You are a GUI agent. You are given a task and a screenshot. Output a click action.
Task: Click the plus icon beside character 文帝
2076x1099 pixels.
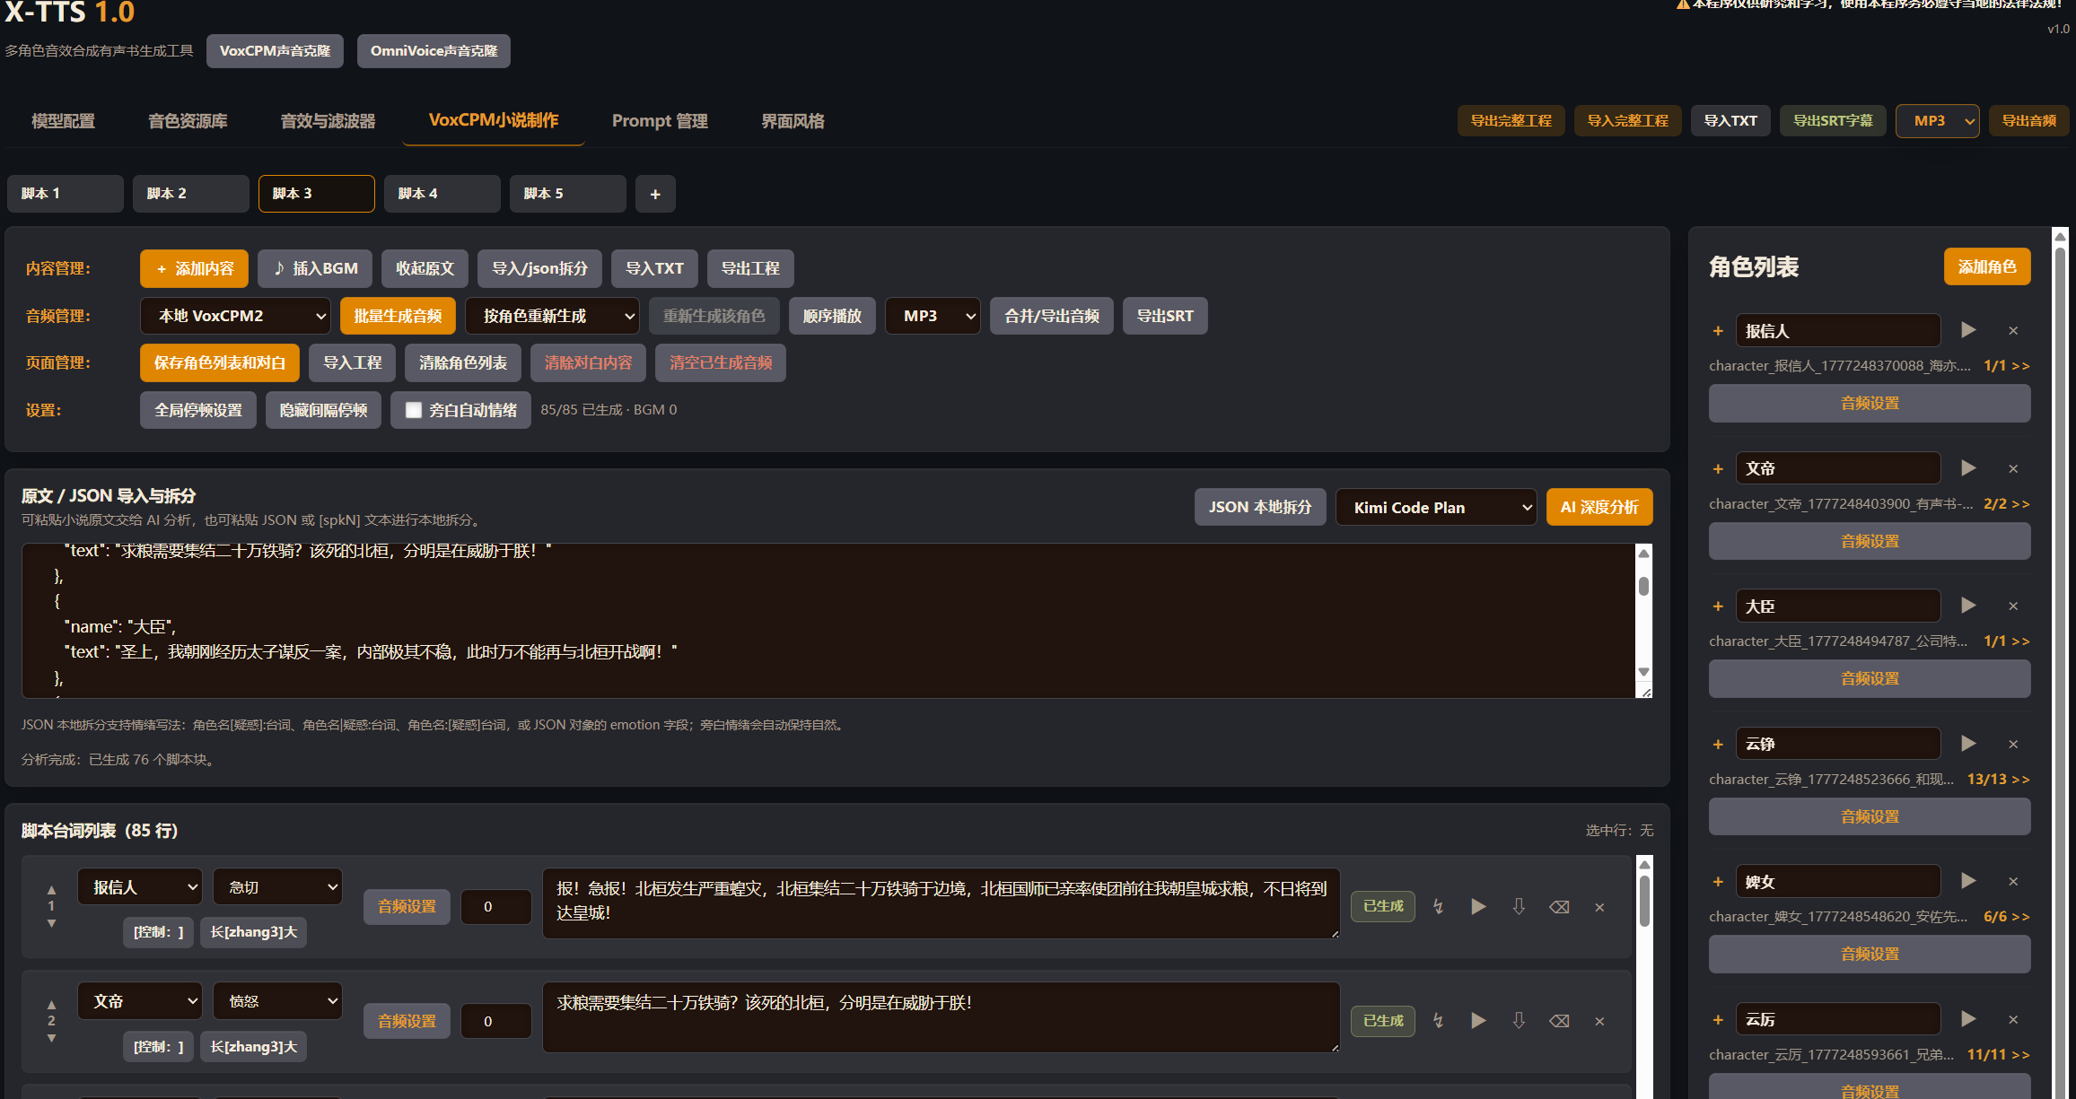1718,468
